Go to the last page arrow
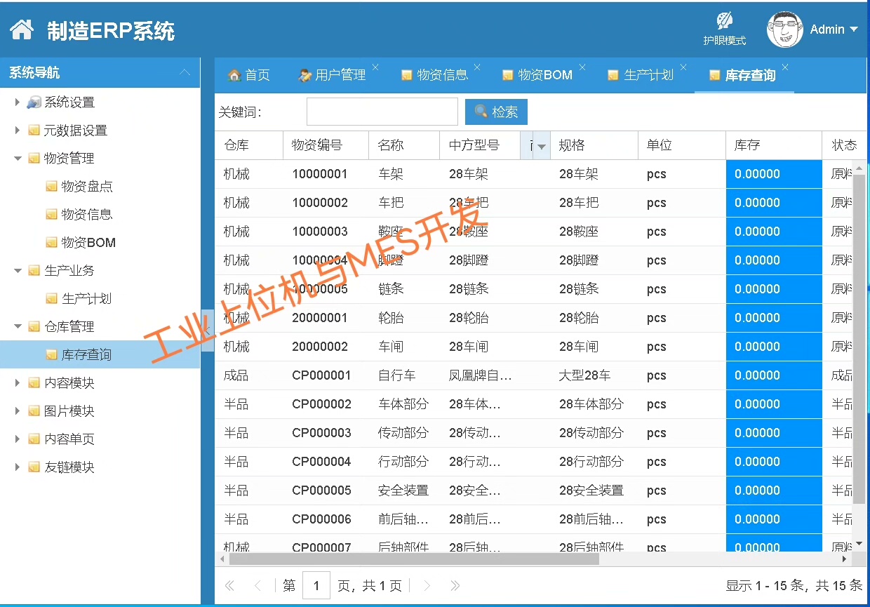This screenshot has height=607, width=870. [455, 585]
